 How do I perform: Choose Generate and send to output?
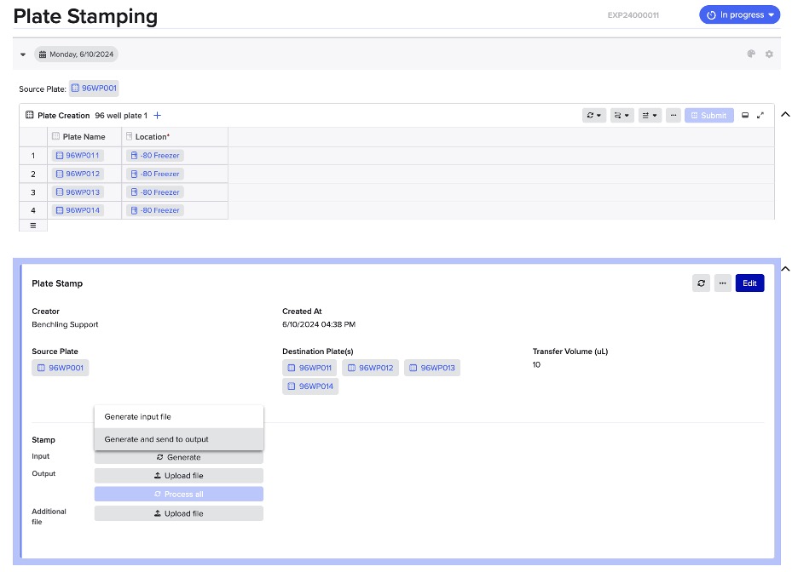pyautogui.click(x=157, y=439)
